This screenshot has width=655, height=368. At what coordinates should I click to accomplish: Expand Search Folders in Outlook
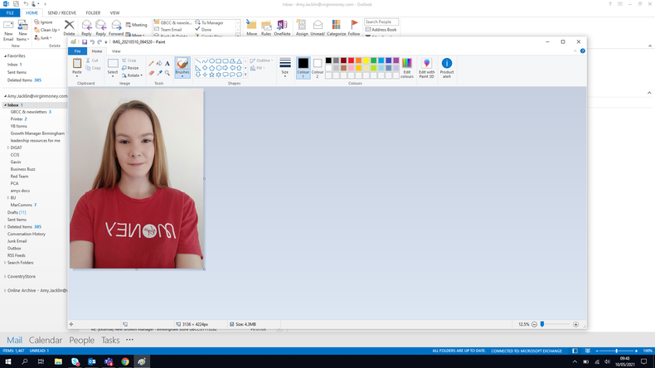5,263
